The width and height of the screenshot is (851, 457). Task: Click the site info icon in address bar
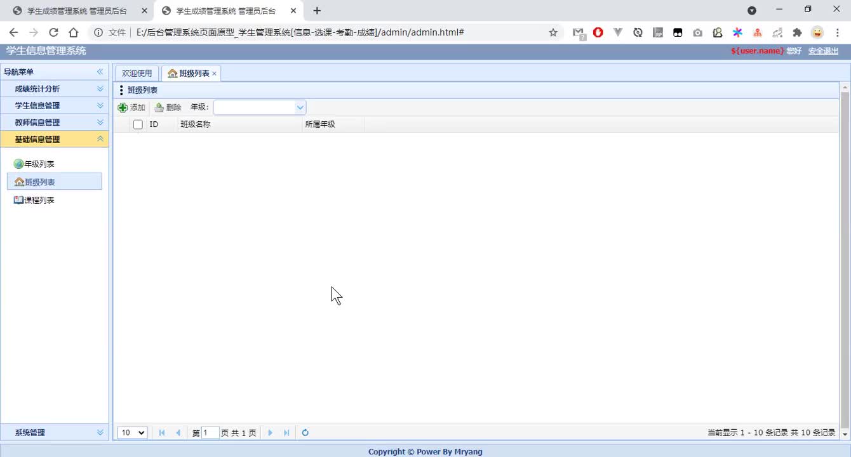tap(98, 32)
